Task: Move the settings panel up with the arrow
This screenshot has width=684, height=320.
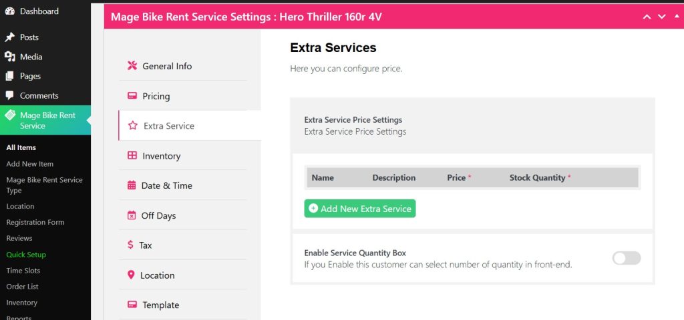Action: [x=647, y=17]
